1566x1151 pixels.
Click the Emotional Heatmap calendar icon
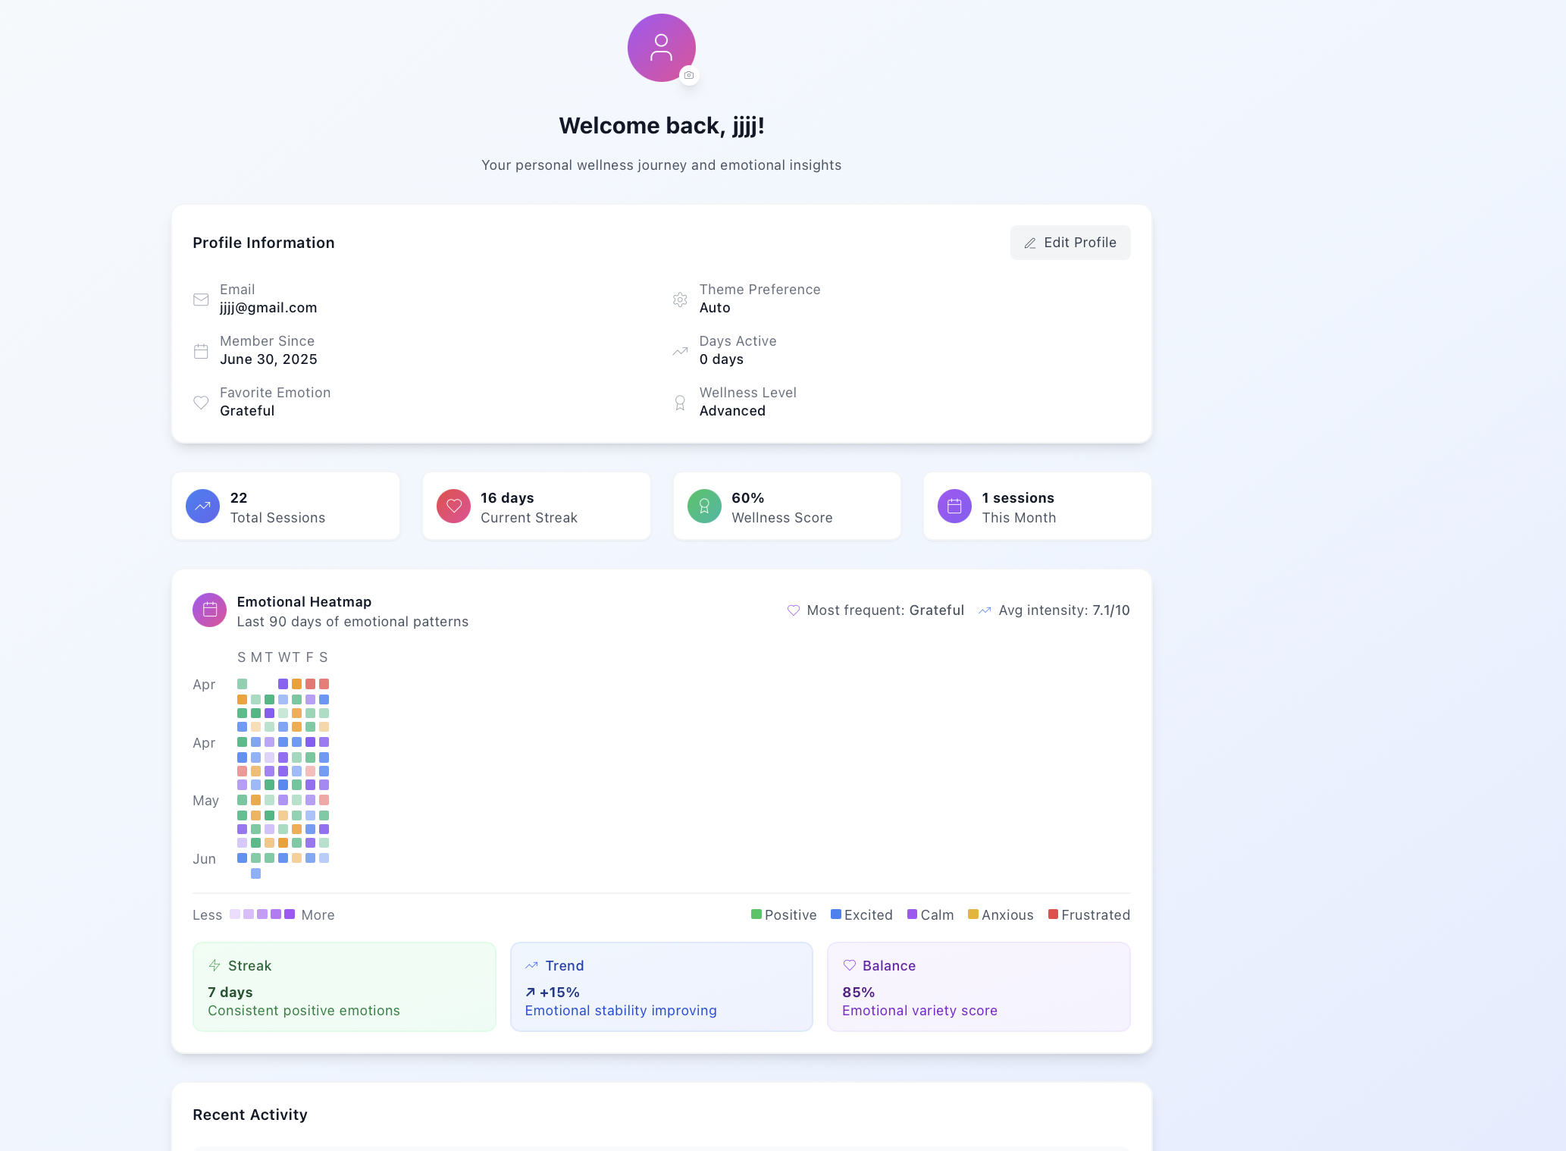coord(209,610)
